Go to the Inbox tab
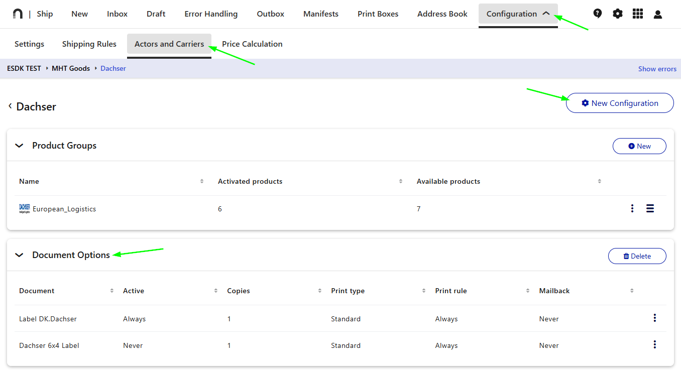 click(x=118, y=14)
